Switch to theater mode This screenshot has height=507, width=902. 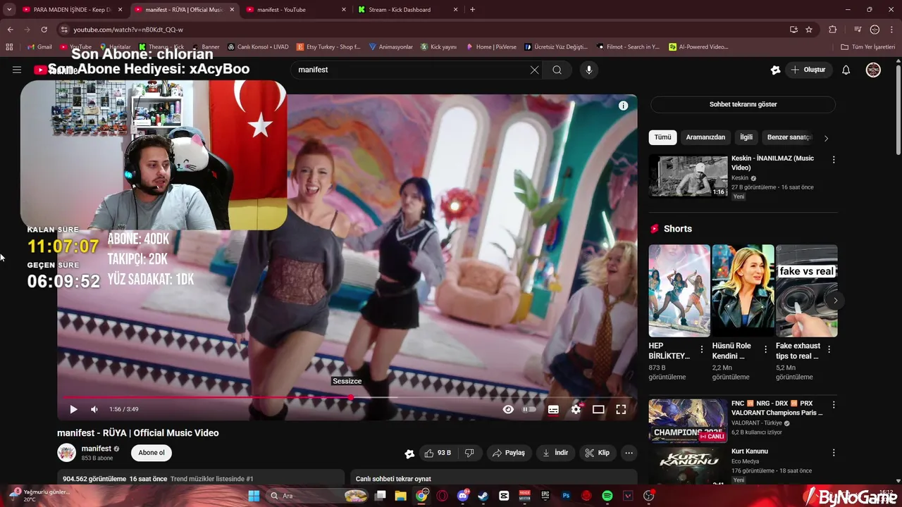(598, 409)
